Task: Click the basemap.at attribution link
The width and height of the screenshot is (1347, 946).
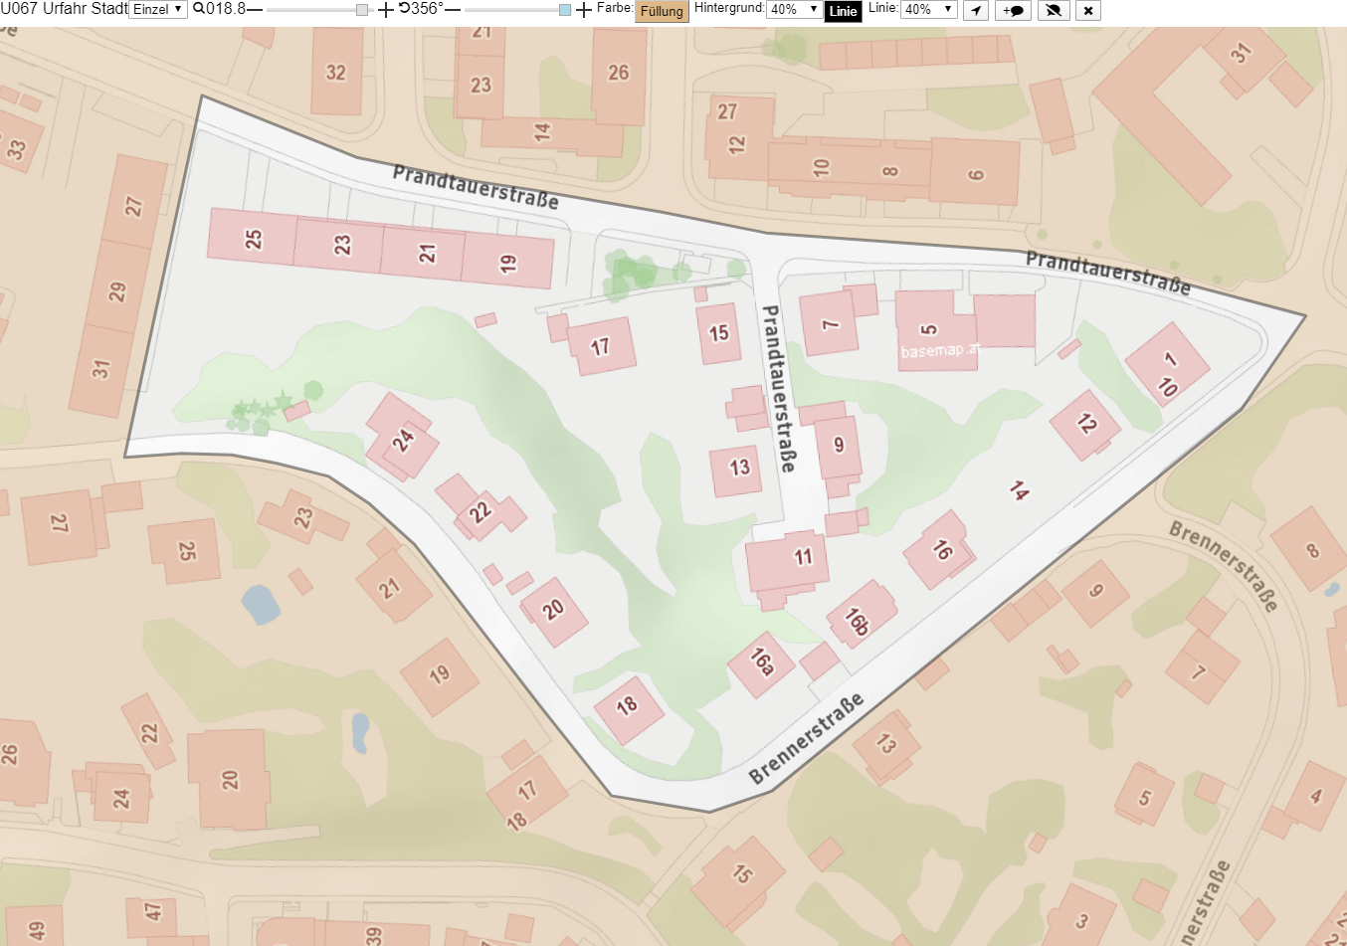Action: coord(940,351)
